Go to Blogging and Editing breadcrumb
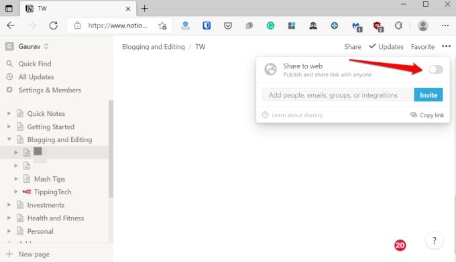The image size is (456, 262). [154, 47]
